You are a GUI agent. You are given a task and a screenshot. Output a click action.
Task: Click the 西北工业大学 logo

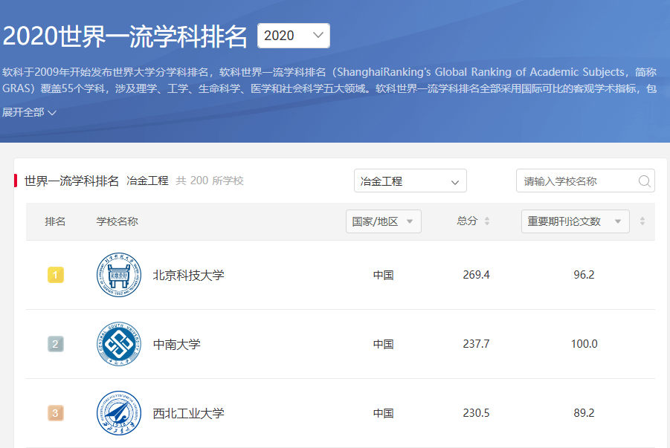pos(119,413)
